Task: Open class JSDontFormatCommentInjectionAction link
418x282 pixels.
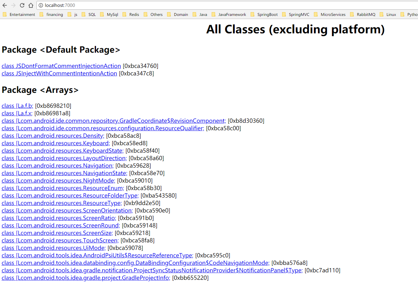Action: pyautogui.click(x=61, y=66)
